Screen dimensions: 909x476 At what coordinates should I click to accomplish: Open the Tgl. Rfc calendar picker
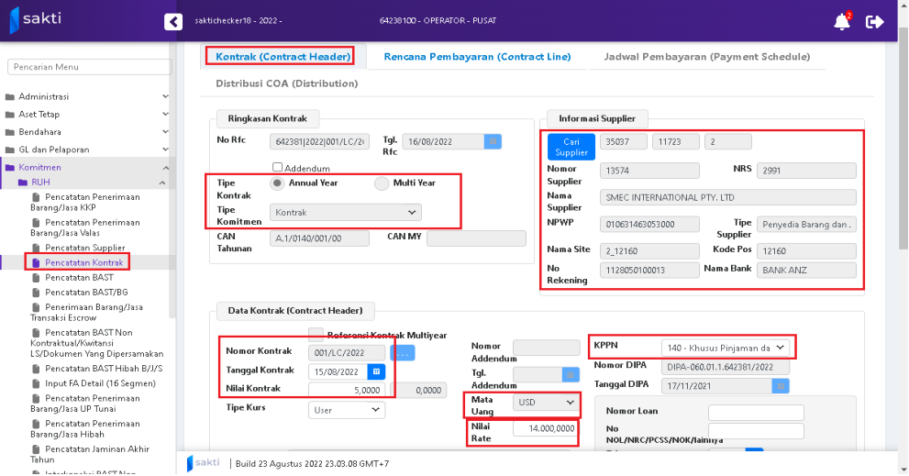pyautogui.click(x=492, y=141)
